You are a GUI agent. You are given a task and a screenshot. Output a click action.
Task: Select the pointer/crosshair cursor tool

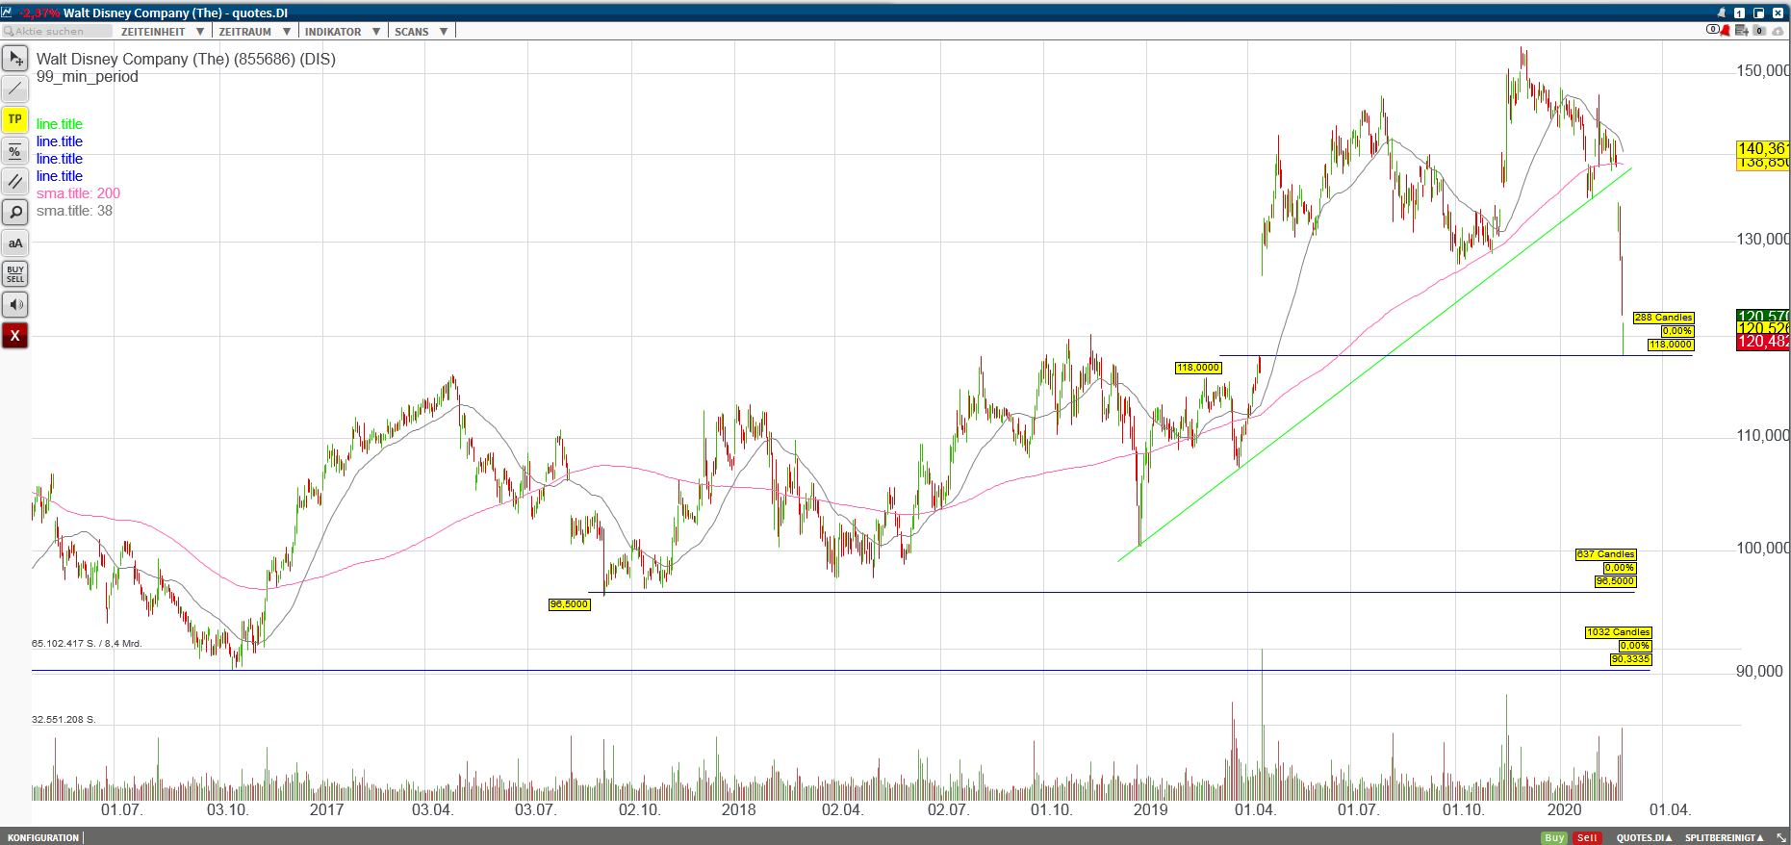[x=15, y=59]
